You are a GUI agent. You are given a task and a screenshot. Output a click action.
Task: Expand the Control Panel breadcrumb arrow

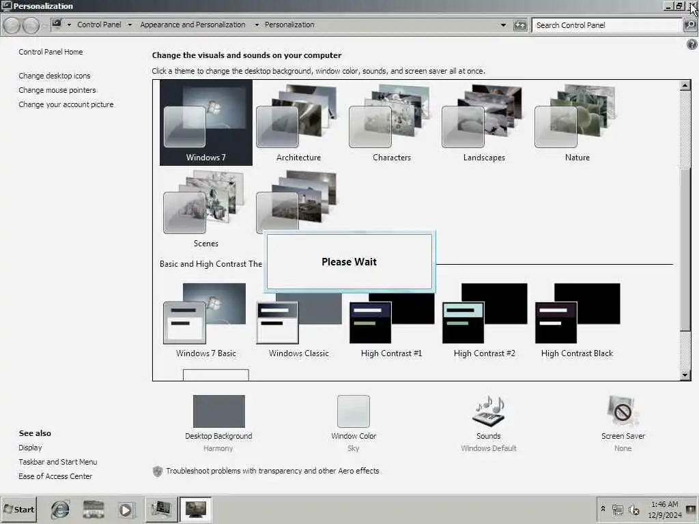(x=130, y=25)
